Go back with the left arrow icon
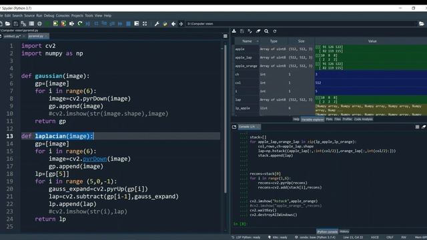The width and height of the screenshot is (427, 240). click(x=173, y=24)
